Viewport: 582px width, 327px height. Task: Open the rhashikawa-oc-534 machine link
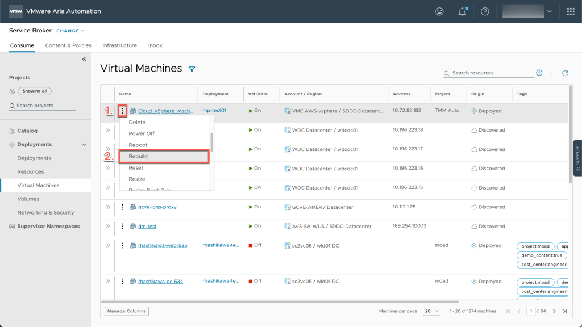tap(160, 282)
